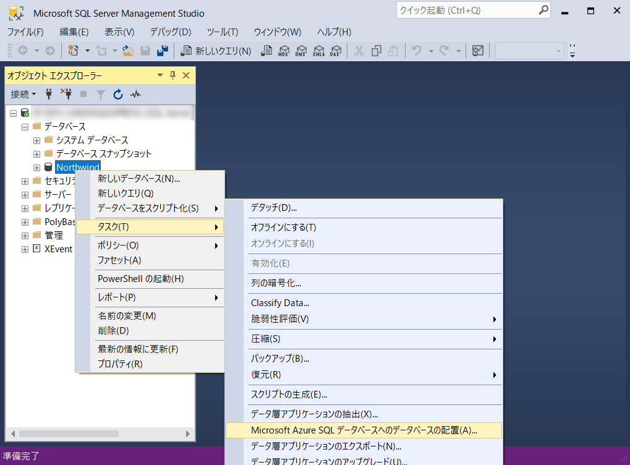Click the open file toolbar icon

click(128, 51)
